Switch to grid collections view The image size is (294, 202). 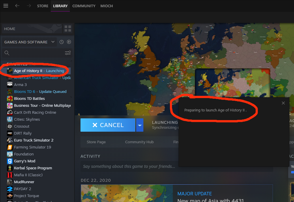pyautogui.click(x=68, y=29)
